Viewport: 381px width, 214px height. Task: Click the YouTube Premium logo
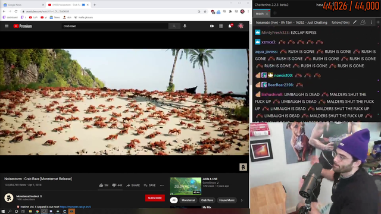(23, 26)
